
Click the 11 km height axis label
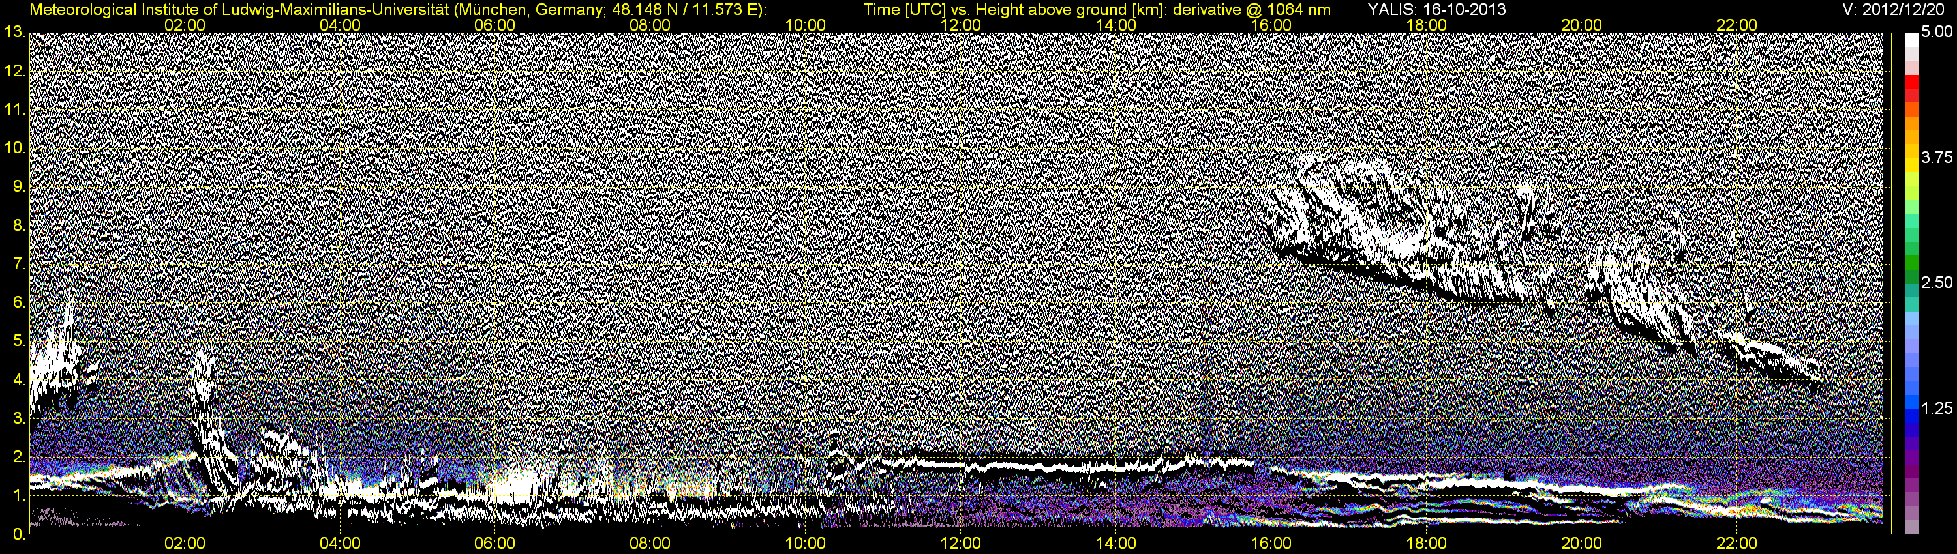point(14,110)
